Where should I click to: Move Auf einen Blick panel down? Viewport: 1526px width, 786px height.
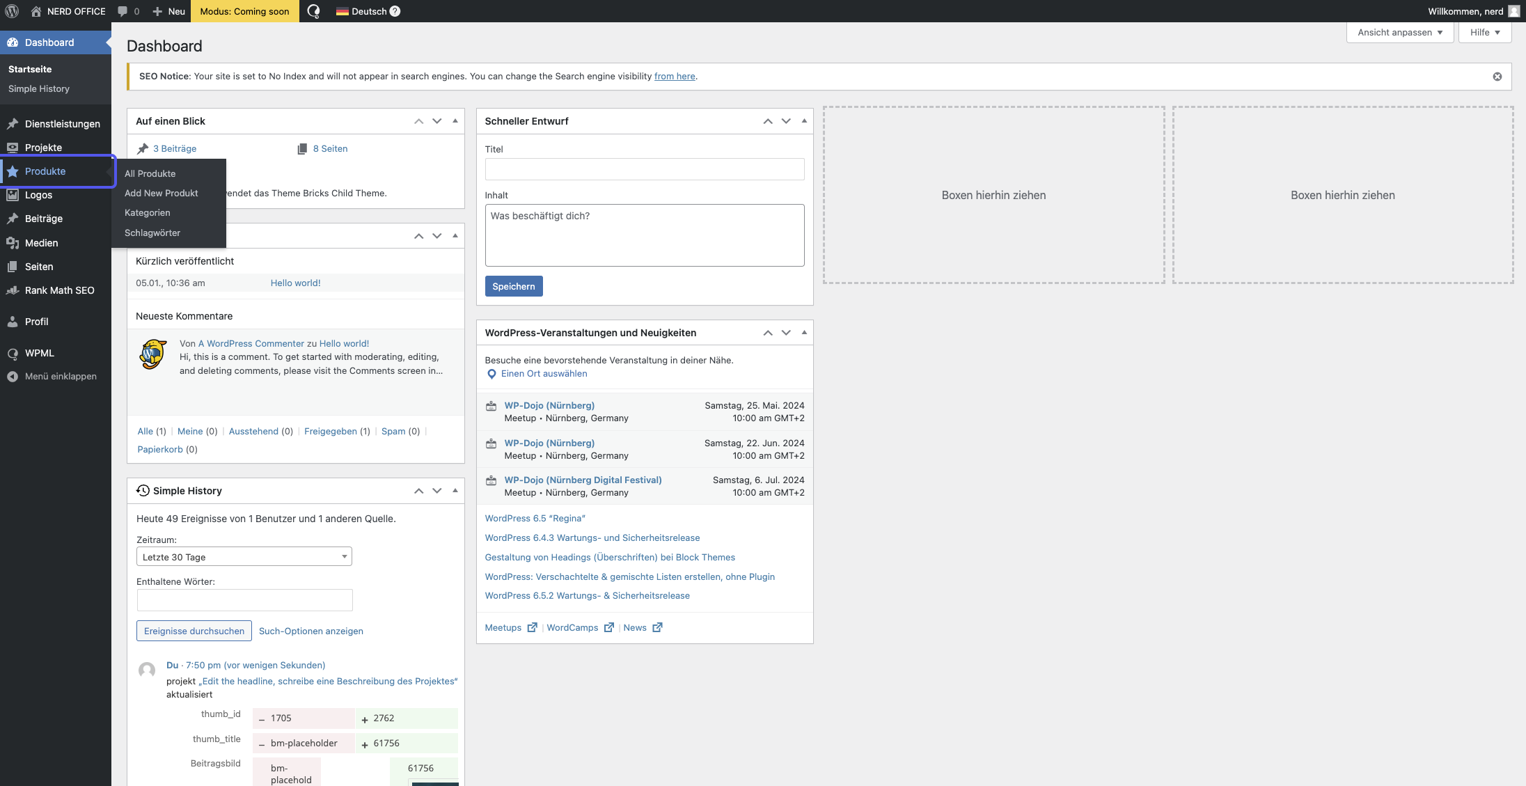pyautogui.click(x=437, y=121)
